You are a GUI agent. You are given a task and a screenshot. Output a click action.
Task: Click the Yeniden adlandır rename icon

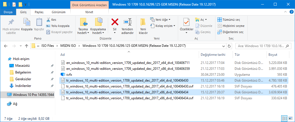point(128,22)
